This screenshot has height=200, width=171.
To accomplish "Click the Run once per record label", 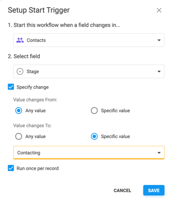I will (x=38, y=168).
